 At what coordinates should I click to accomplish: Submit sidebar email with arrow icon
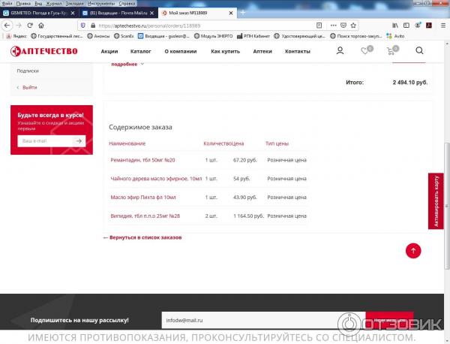click(x=79, y=140)
